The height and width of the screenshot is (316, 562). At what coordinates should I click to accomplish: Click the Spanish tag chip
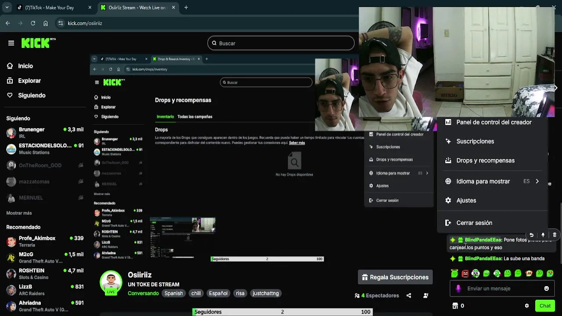pyautogui.click(x=173, y=293)
